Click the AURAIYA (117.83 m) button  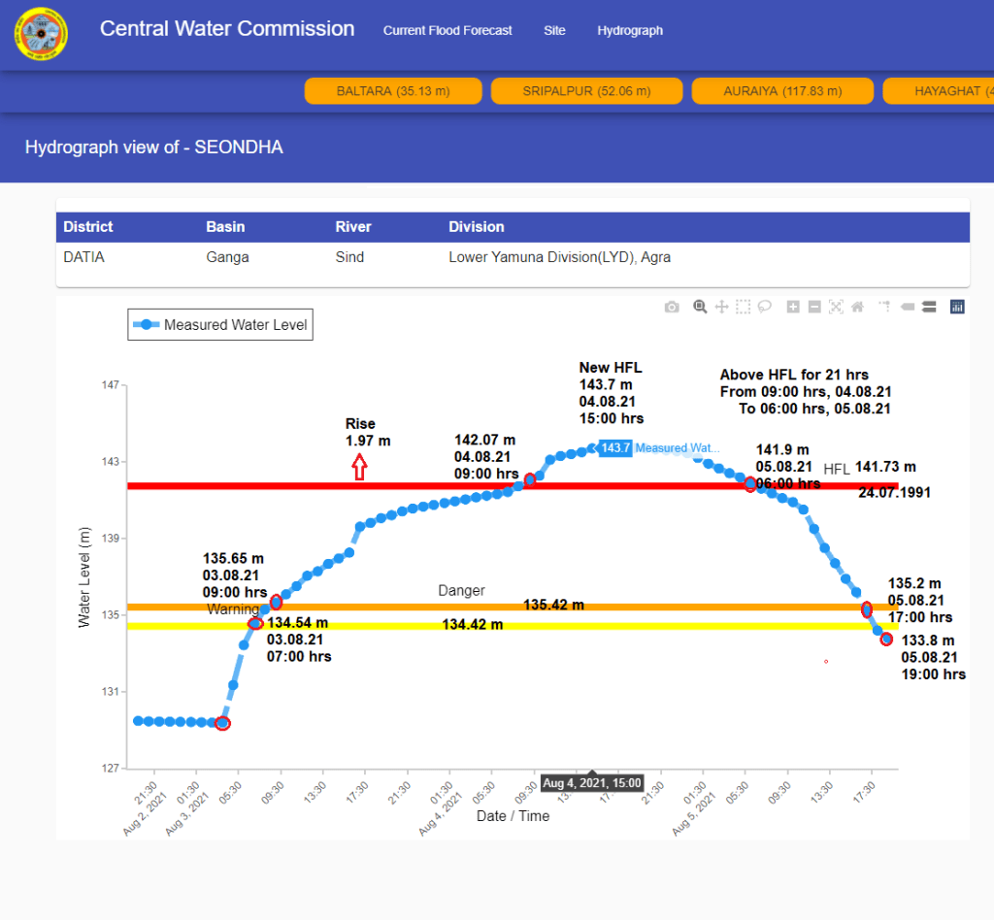(x=782, y=91)
